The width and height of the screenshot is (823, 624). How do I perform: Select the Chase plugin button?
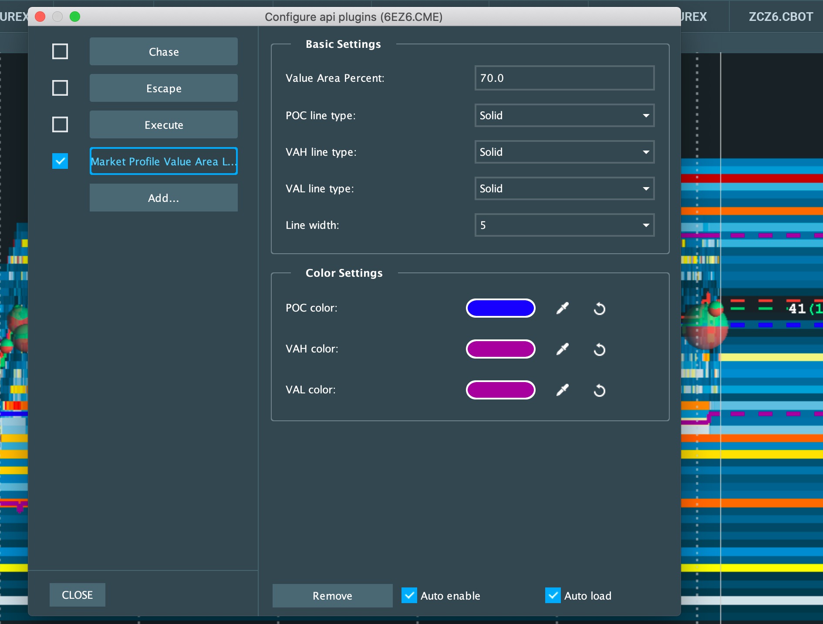(164, 51)
